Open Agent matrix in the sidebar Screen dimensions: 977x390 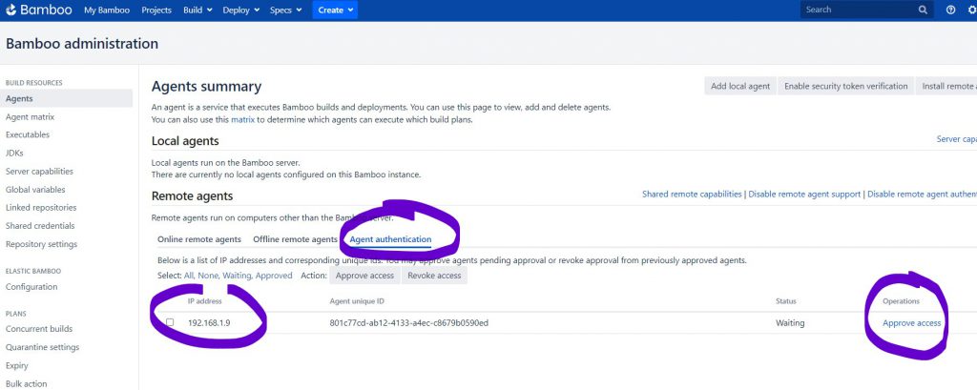coord(29,116)
